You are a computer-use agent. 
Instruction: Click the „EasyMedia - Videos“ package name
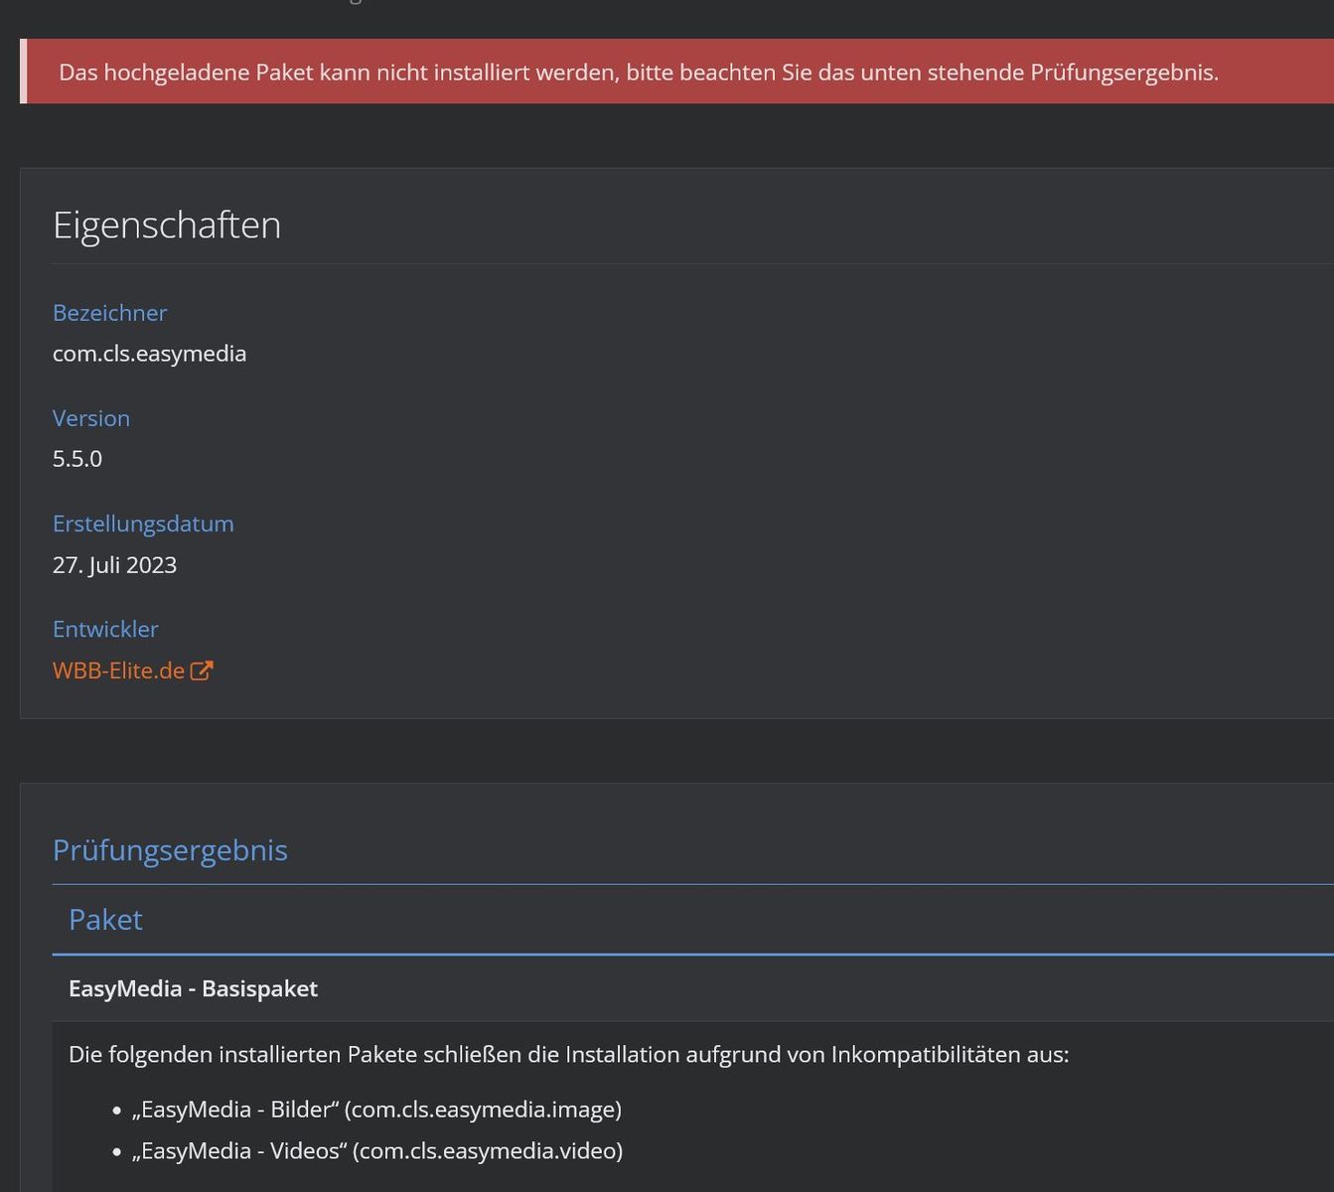[238, 1150]
